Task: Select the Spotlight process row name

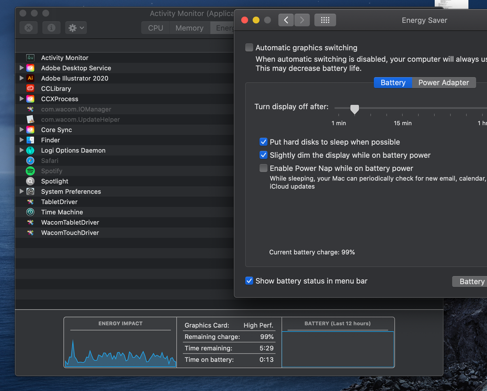Action: pos(55,181)
